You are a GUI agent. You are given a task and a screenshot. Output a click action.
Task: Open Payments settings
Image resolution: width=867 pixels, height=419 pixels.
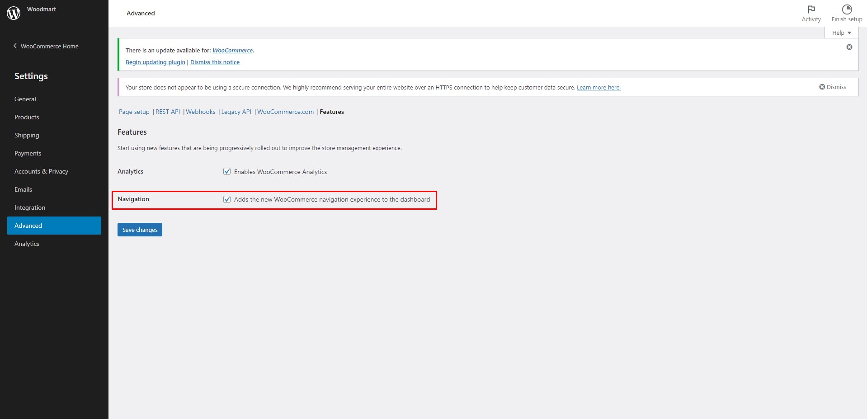28,153
